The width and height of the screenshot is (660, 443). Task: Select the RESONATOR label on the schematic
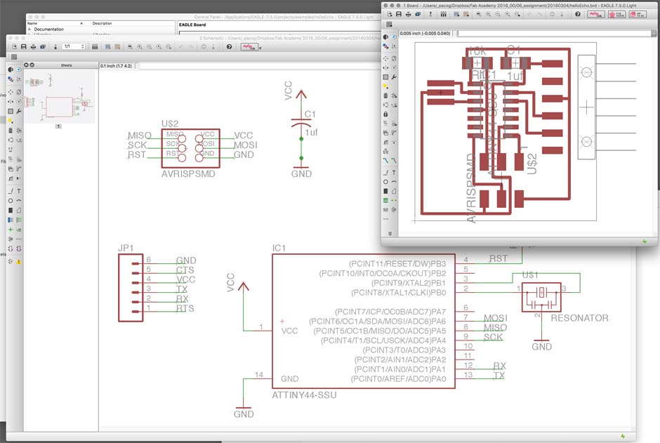click(x=579, y=318)
